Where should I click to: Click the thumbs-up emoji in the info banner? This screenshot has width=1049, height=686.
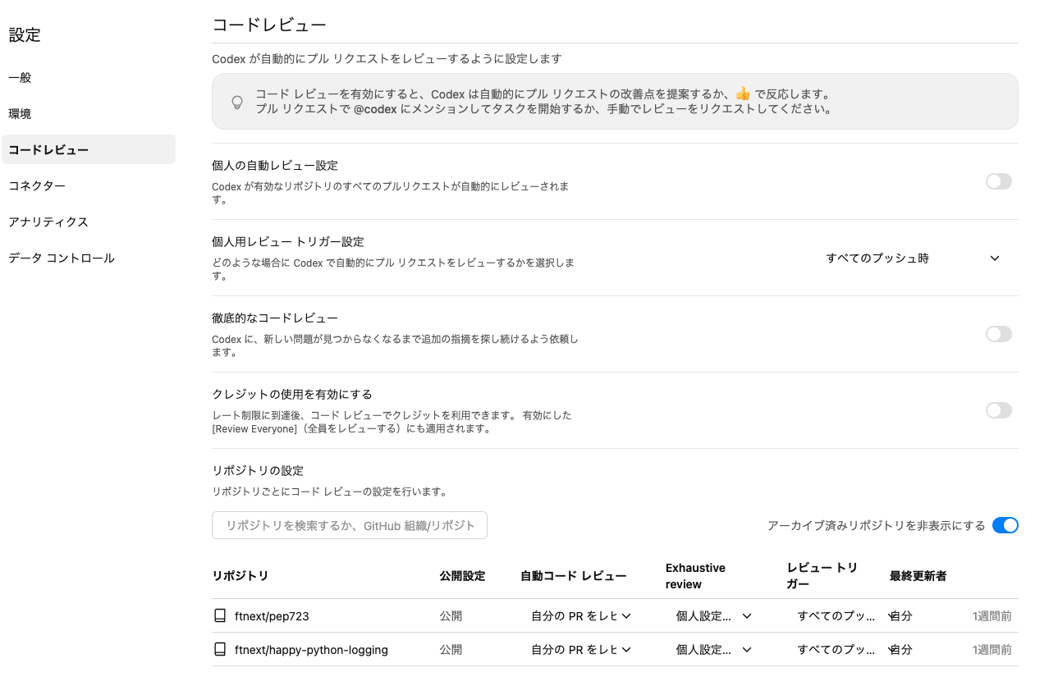coord(742,94)
